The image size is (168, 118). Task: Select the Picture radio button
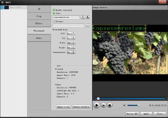click(54, 22)
